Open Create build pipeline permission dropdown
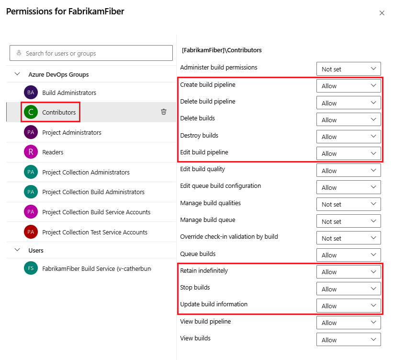 tap(348, 86)
